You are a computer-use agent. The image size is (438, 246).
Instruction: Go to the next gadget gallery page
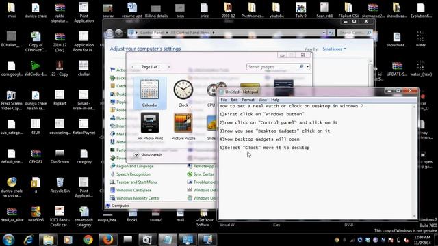pyautogui.click(x=169, y=67)
